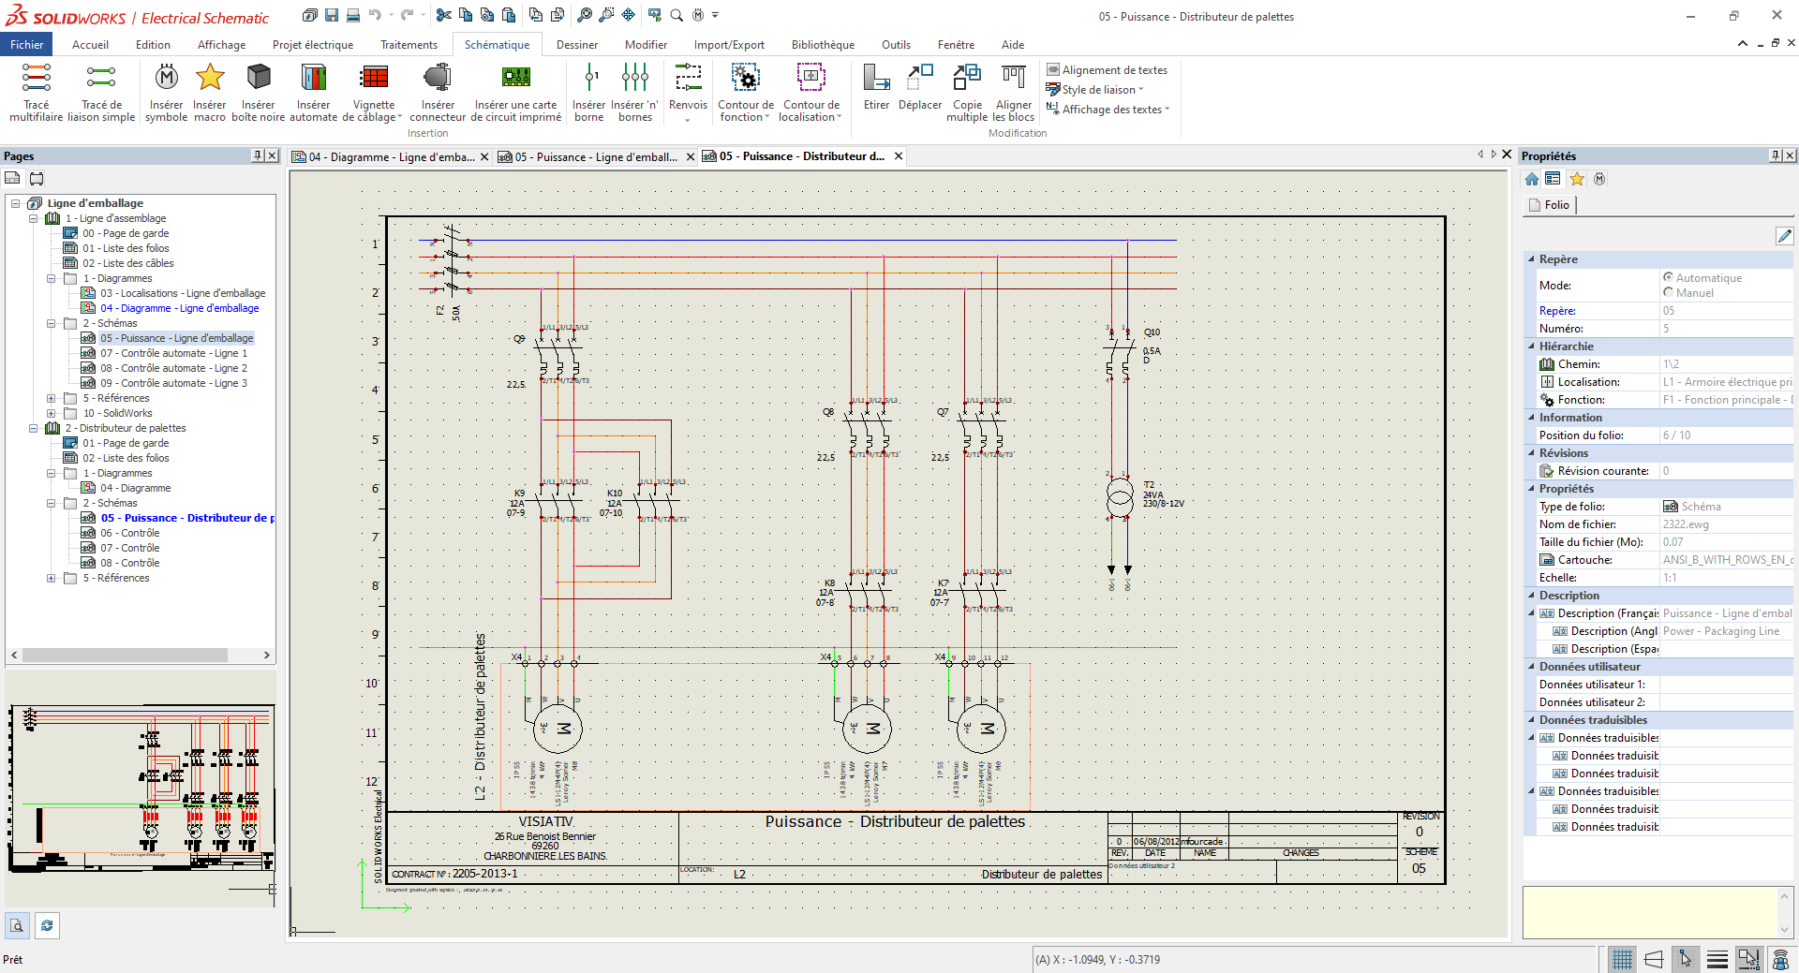The height and width of the screenshot is (973, 1799).
Task: Select the Tracé de liaison simple tool
Action: click(x=101, y=92)
